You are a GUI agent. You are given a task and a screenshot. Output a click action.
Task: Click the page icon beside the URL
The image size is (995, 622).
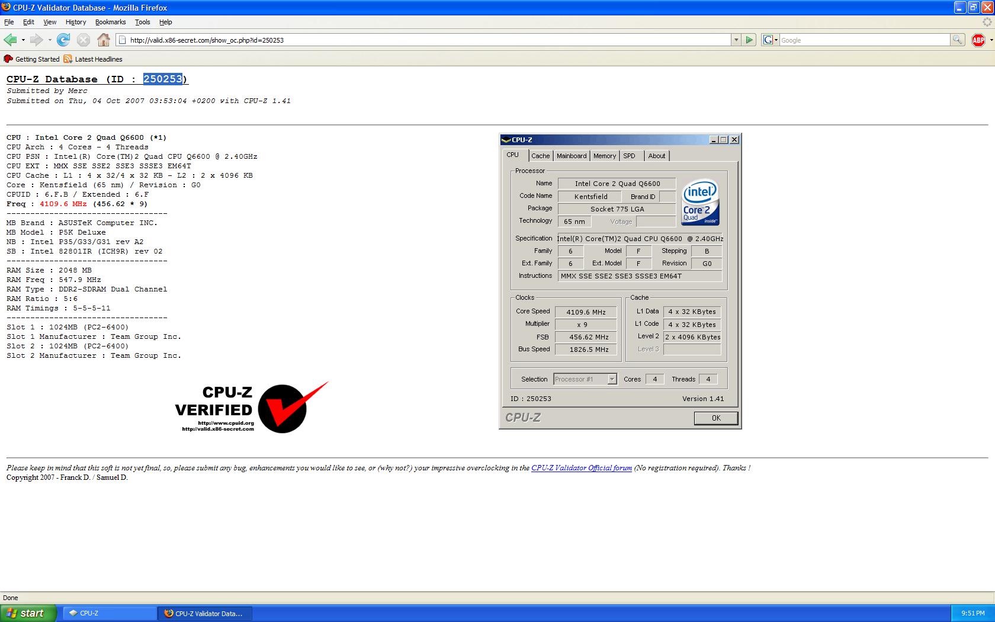[123, 40]
